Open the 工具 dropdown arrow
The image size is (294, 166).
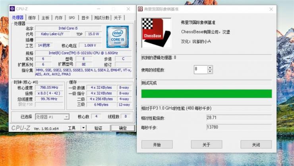click(83, 128)
